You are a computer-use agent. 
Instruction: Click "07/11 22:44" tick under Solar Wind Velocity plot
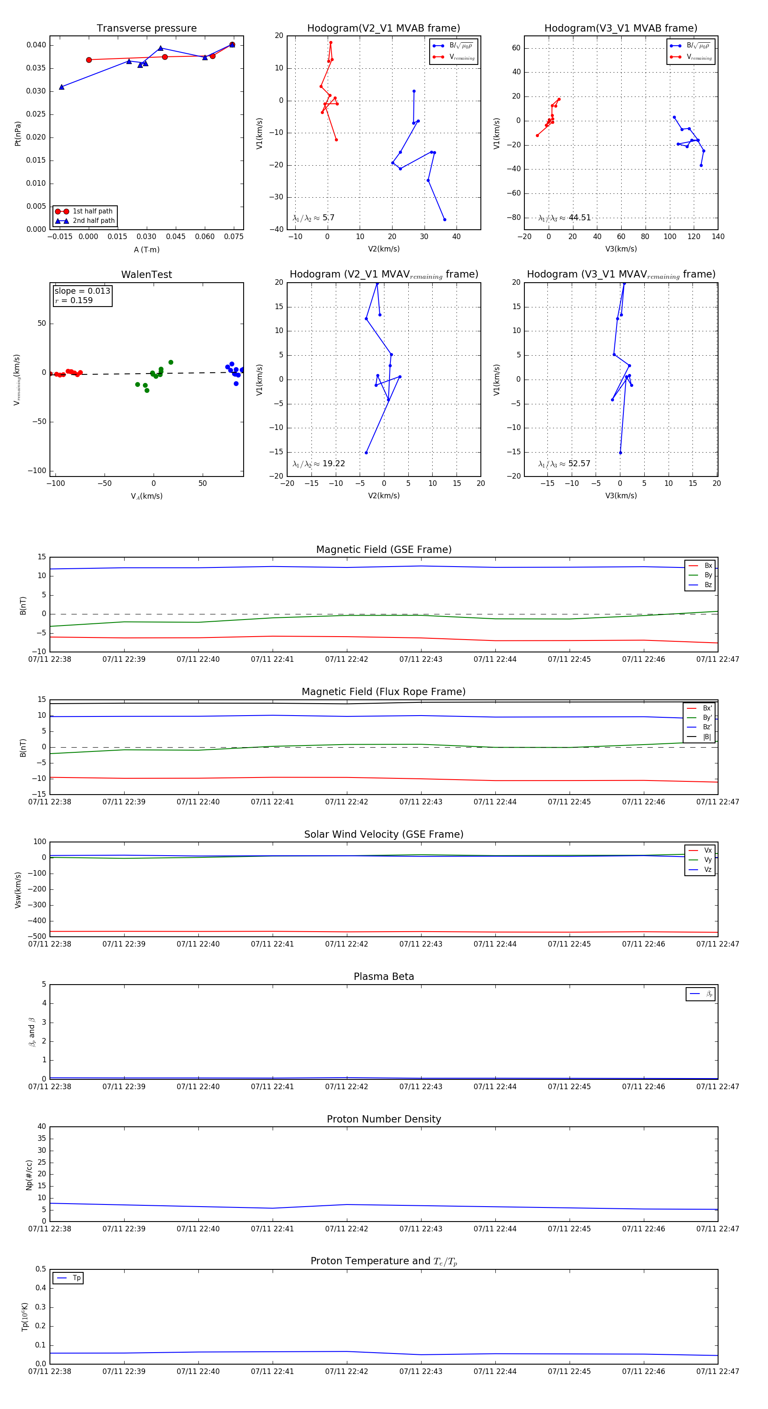[495, 944]
